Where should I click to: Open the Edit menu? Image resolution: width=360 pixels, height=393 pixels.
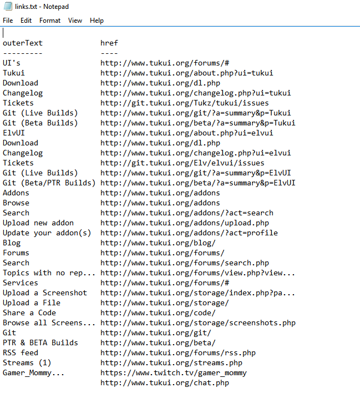tap(26, 21)
